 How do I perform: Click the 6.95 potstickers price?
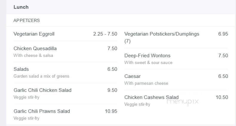[x=223, y=34]
